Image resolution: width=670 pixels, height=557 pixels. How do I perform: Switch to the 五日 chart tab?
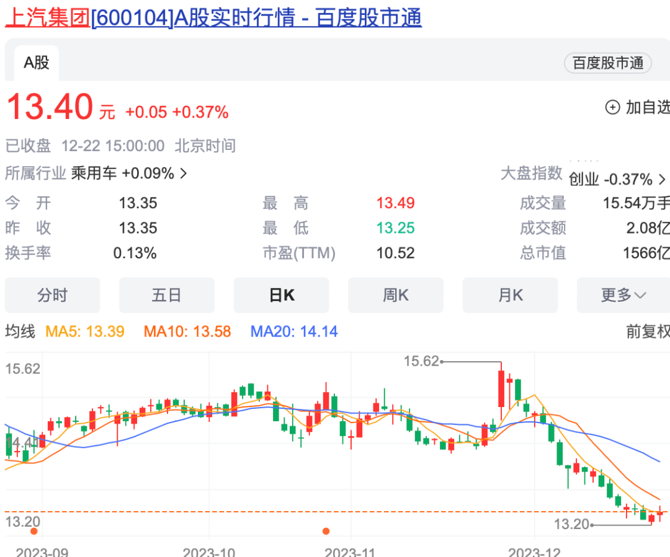pyautogui.click(x=167, y=295)
